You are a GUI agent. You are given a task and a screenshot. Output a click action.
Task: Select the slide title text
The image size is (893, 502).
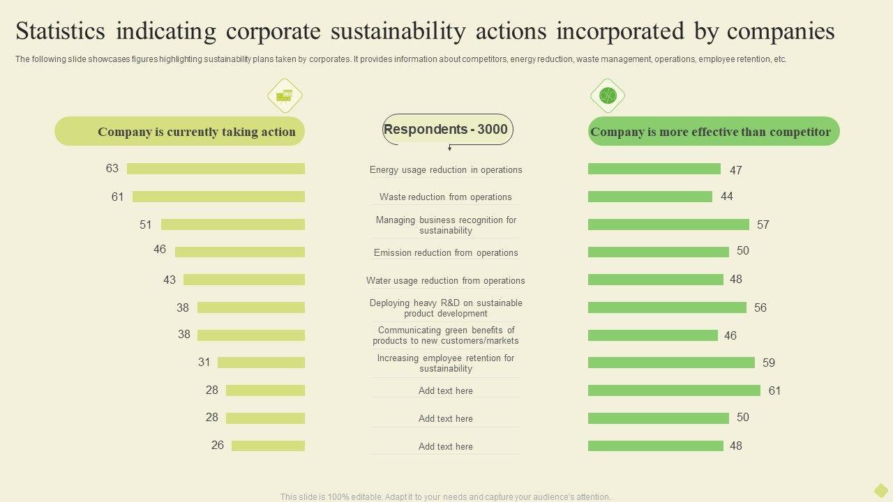425,31
